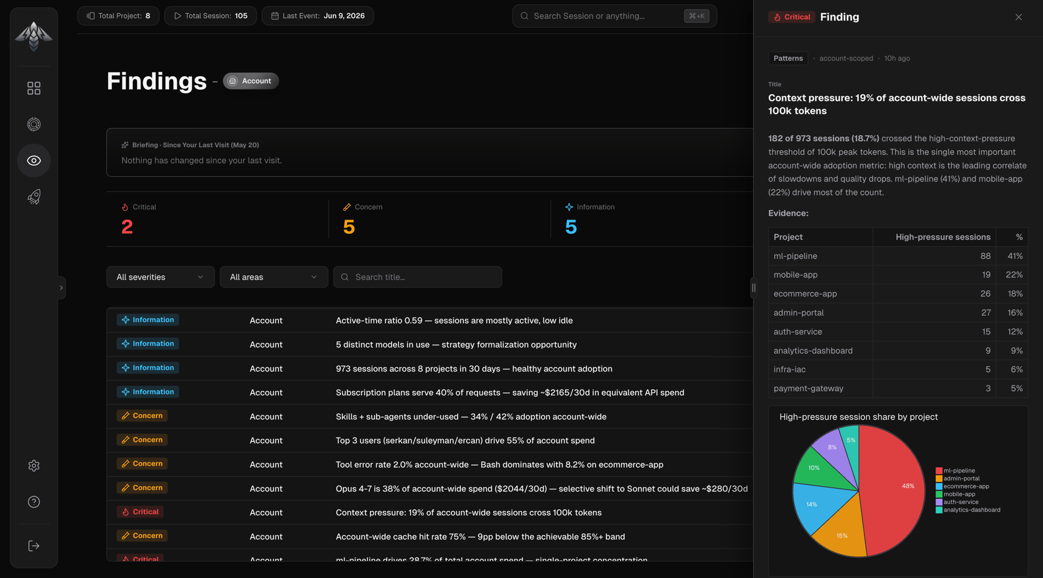Click the ⌘+K shortcut badge
Viewport: 1043px width, 578px height.
(x=697, y=16)
